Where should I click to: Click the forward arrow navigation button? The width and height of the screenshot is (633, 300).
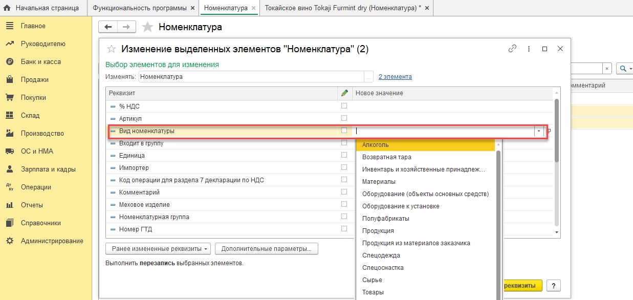pos(126,27)
